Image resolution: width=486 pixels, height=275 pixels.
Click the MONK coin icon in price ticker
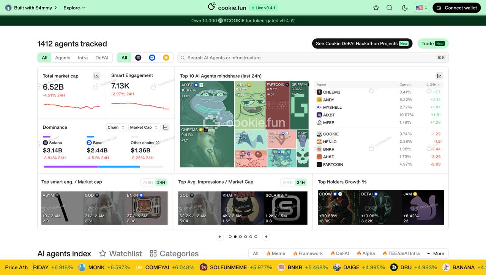click(82, 267)
